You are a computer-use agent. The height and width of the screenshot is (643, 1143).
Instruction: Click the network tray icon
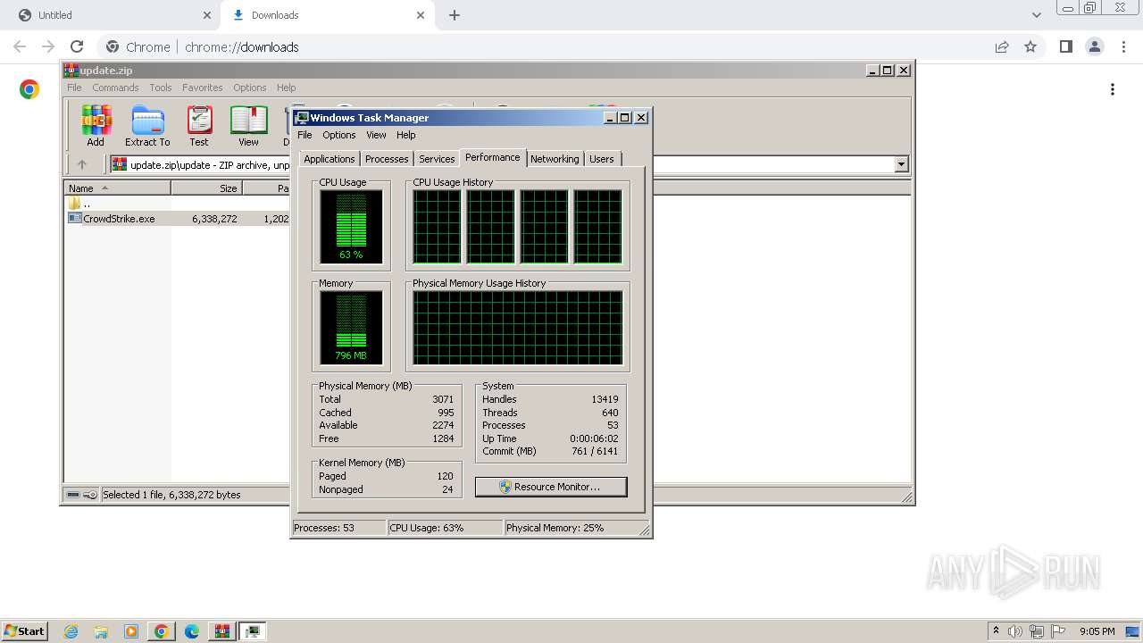(x=1037, y=631)
